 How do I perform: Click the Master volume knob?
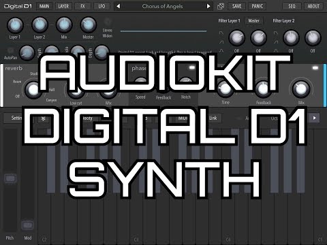(89, 25)
